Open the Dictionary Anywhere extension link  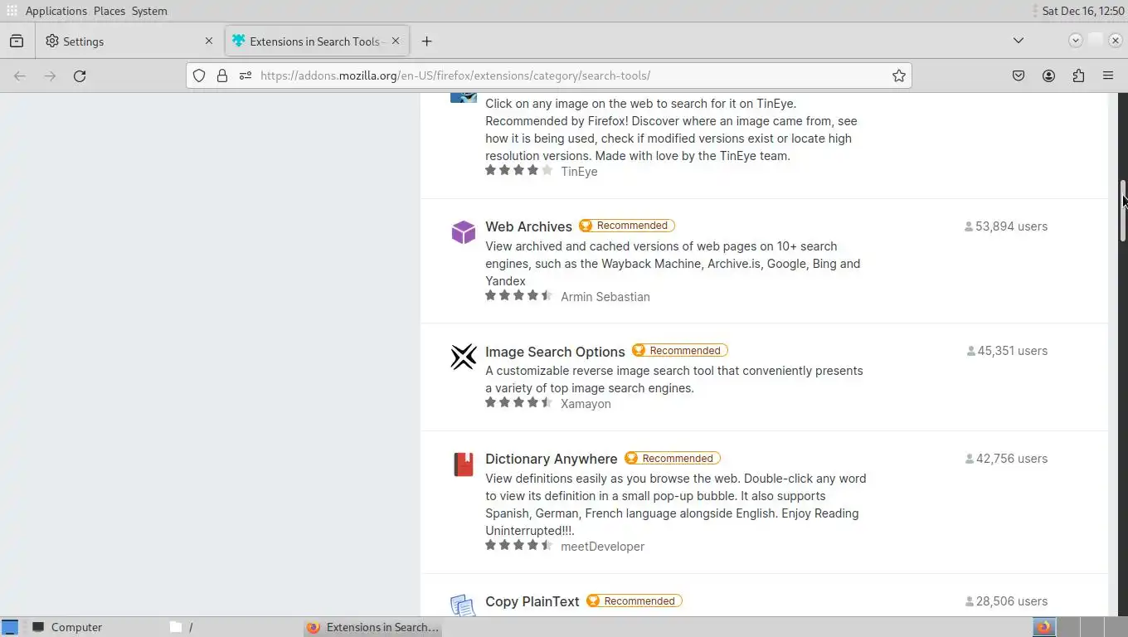pos(552,459)
